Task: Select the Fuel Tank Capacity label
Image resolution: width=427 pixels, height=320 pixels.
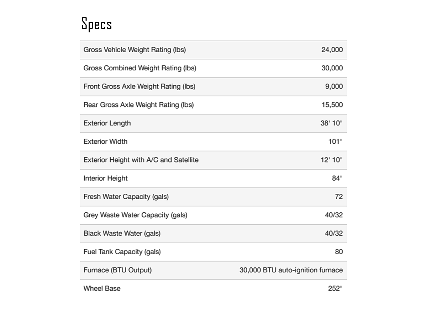Action: pyautogui.click(x=122, y=252)
